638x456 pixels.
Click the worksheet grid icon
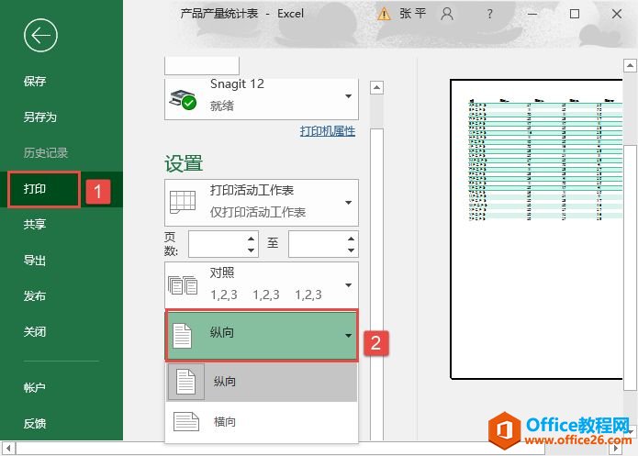[x=183, y=201]
